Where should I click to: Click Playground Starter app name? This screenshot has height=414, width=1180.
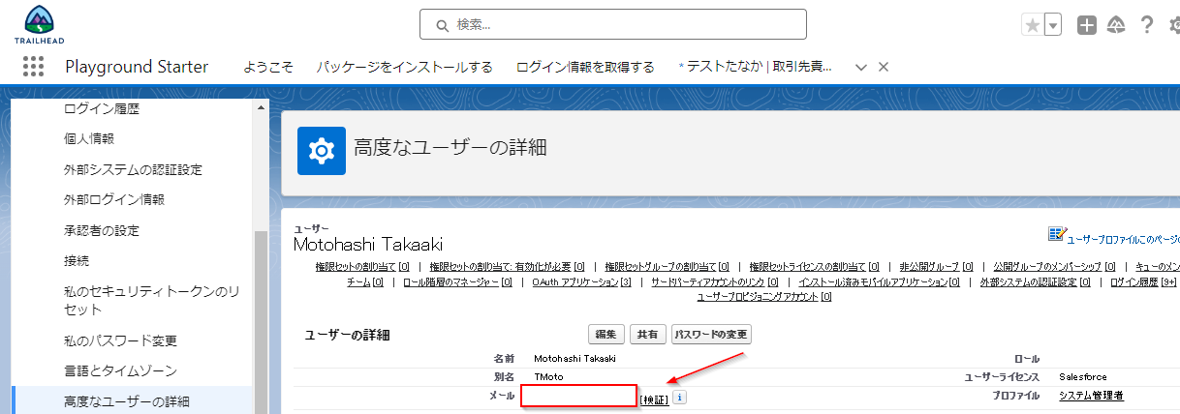point(137,67)
